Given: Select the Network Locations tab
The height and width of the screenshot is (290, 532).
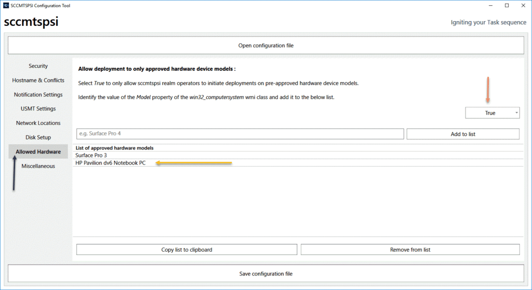Looking at the screenshot, I should click(x=38, y=123).
